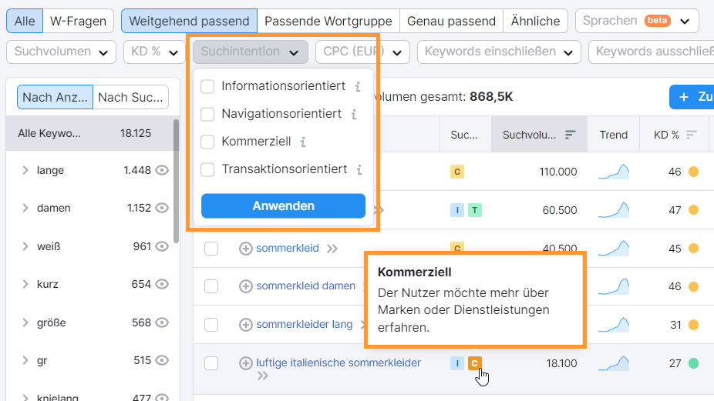
Task: Toggle eye icon for gr group
Action: pyautogui.click(x=162, y=360)
